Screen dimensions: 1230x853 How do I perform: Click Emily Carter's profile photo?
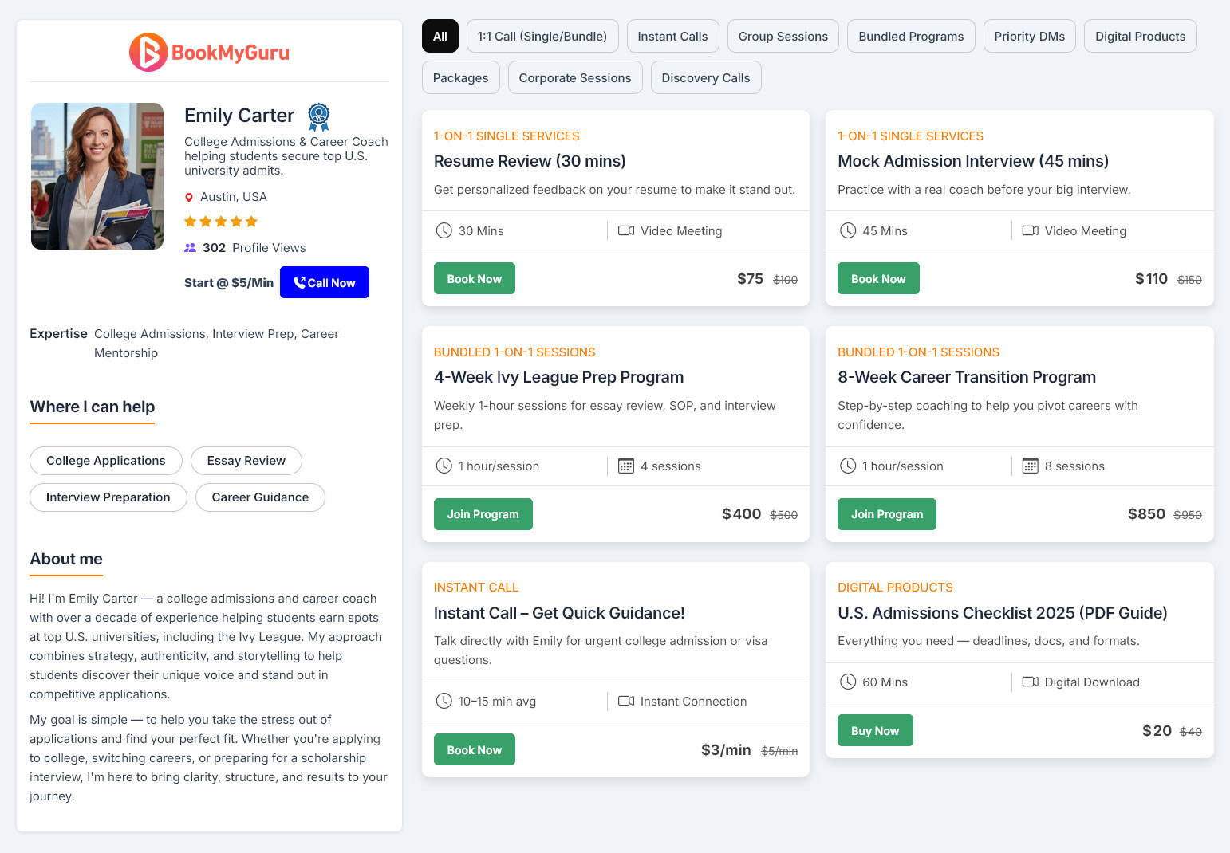click(x=97, y=176)
